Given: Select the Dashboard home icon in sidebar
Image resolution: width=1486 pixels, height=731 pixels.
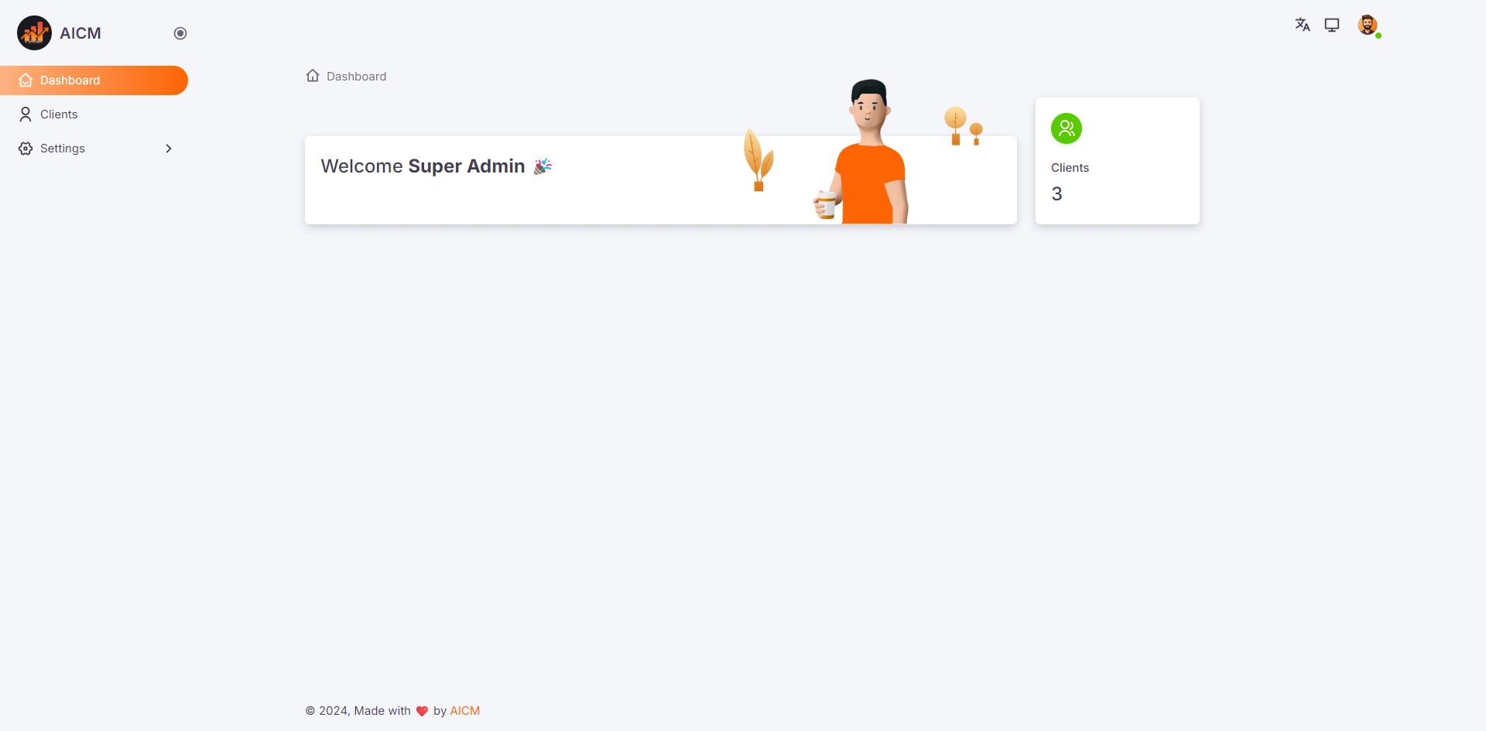Looking at the screenshot, I should point(26,80).
